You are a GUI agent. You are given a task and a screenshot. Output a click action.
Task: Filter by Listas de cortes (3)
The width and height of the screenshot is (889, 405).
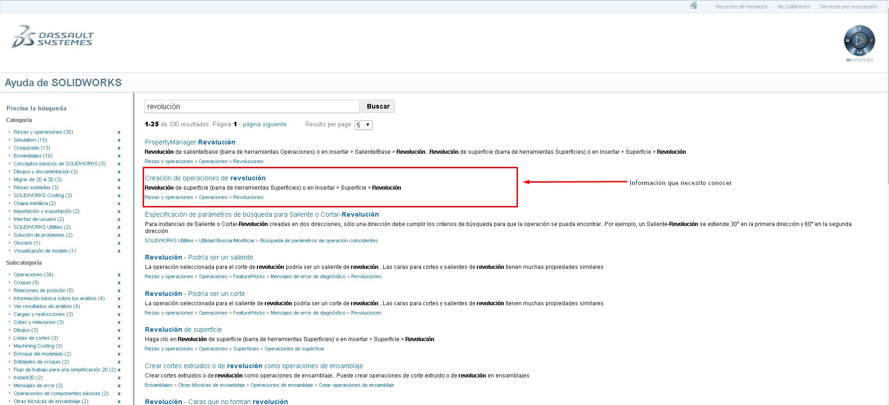(x=36, y=338)
